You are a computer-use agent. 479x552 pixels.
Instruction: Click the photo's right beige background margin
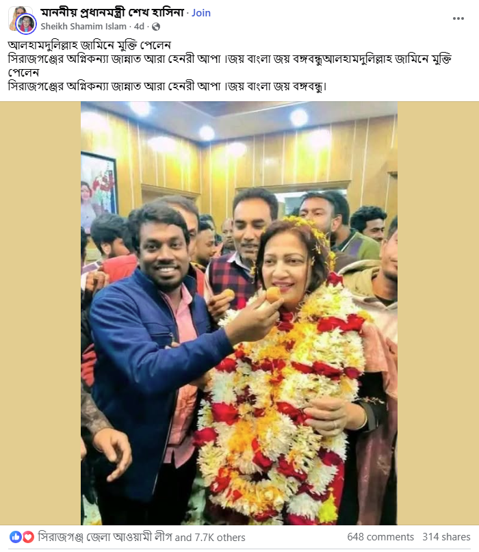pyautogui.click(x=438, y=313)
